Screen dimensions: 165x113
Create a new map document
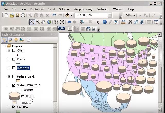pos(6,15)
